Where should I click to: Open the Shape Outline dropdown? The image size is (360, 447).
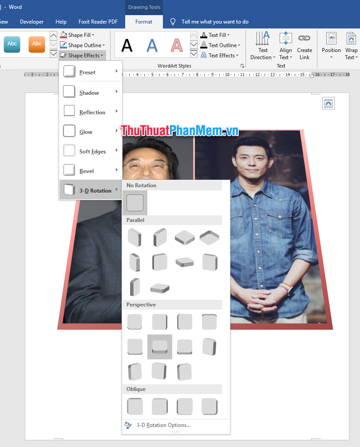pyautogui.click(x=83, y=45)
